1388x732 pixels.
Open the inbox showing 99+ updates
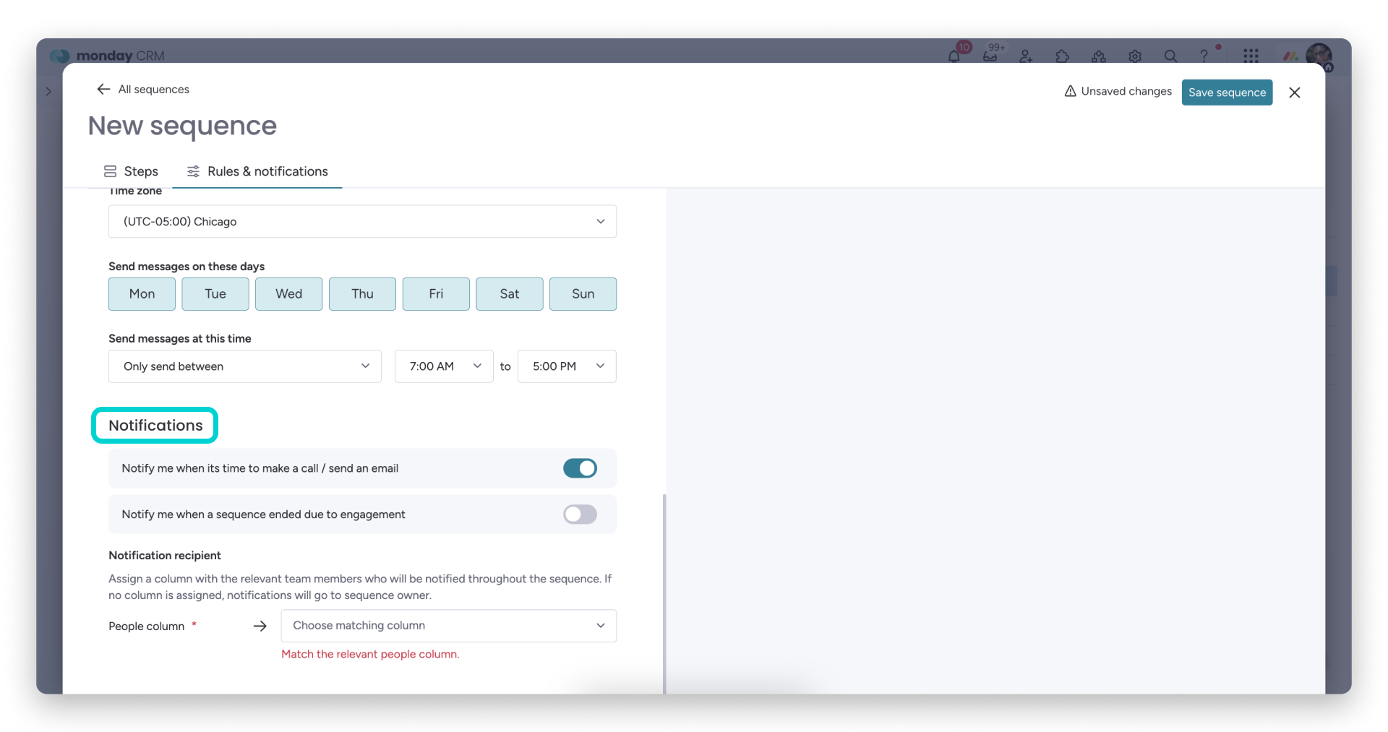pyautogui.click(x=990, y=56)
